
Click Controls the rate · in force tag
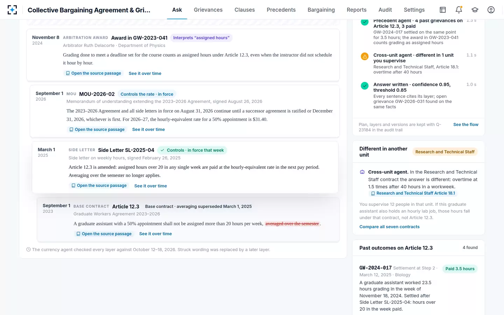[x=147, y=94]
